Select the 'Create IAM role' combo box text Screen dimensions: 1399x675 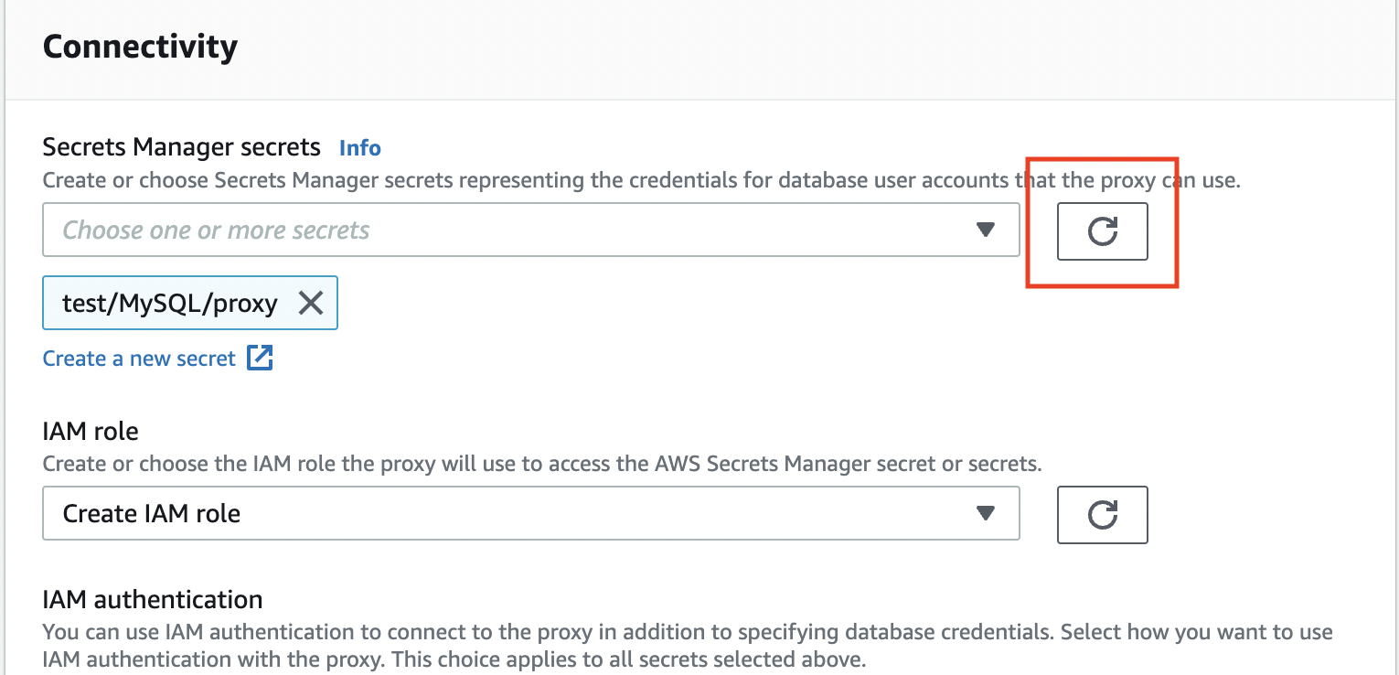click(152, 514)
